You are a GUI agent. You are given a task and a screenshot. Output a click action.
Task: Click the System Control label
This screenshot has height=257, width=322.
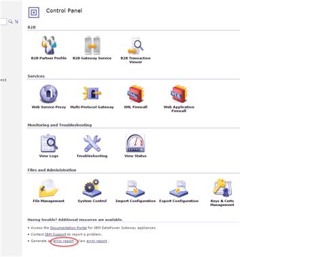pos(92,201)
